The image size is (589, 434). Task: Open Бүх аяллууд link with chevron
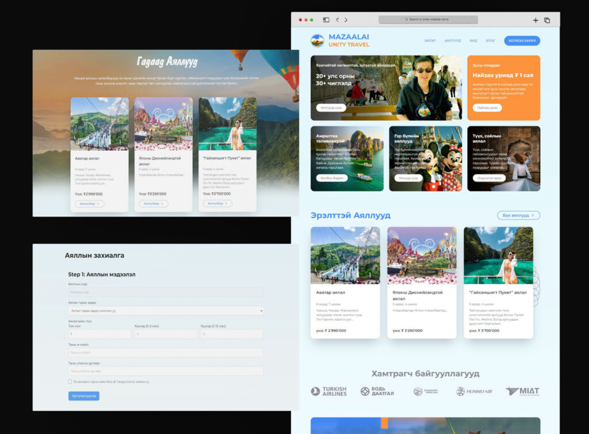(518, 215)
